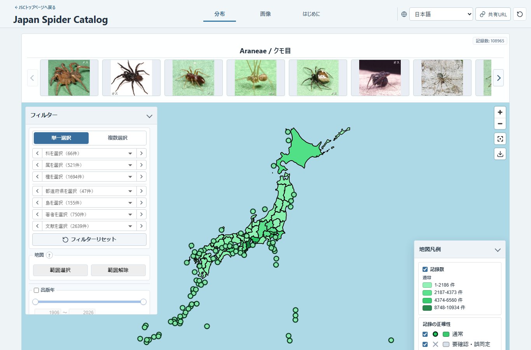Follow the JSCトップページへ戻る link
This screenshot has width=531, height=350.
click(x=35, y=7)
